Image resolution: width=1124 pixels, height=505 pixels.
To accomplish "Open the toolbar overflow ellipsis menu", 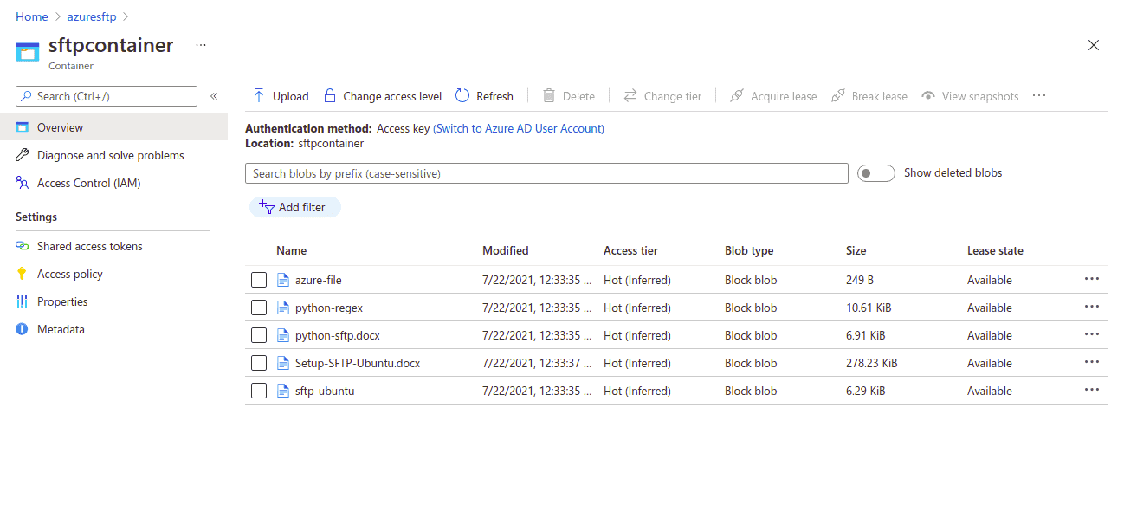I will (1040, 95).
